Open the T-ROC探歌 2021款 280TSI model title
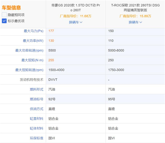 click(135, 8)
